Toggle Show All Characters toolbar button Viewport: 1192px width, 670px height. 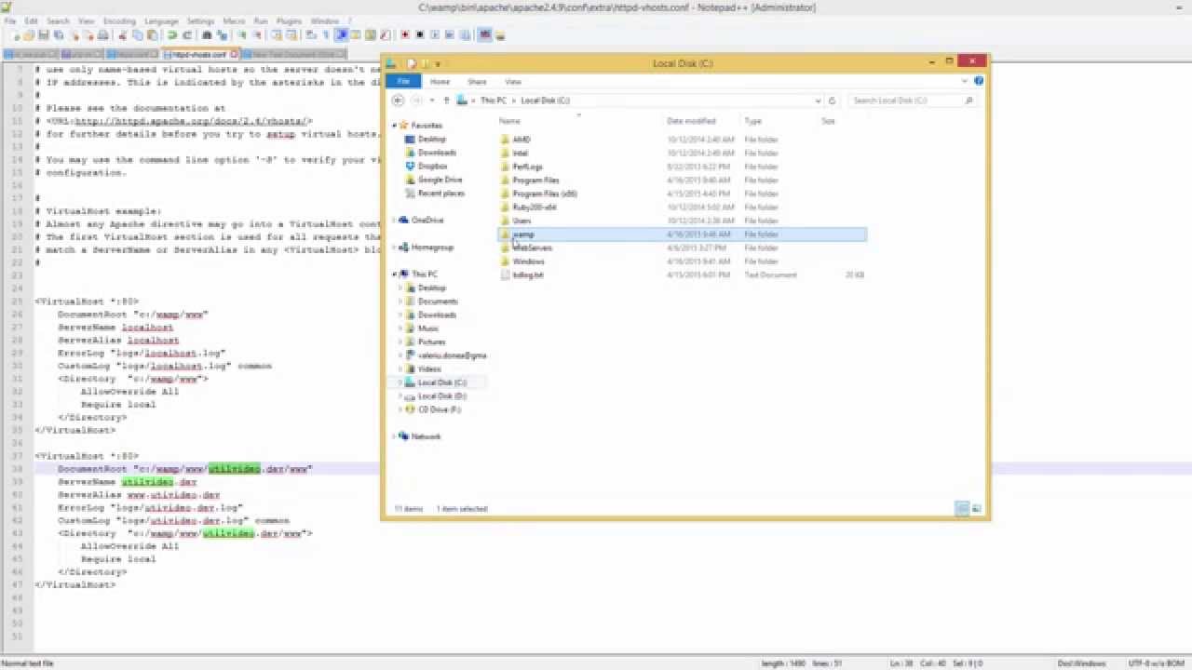(x=326, y=35)
